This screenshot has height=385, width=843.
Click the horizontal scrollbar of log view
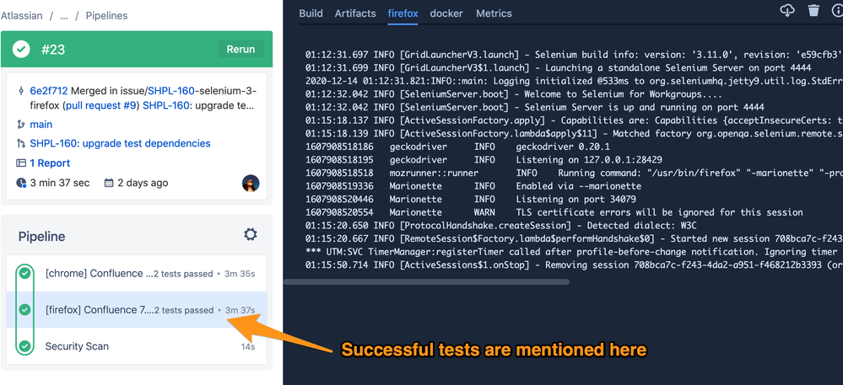(426, 282)
